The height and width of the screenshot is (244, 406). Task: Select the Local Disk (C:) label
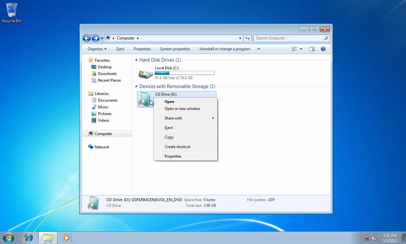167,68
